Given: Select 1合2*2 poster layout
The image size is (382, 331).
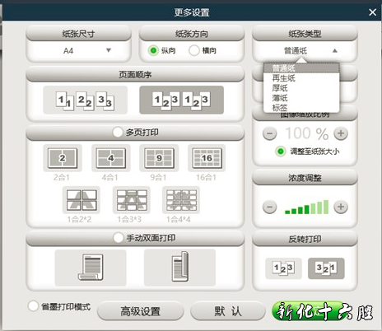Looking at the screenshot, I should pyautogui.click(x=82, y=200).
